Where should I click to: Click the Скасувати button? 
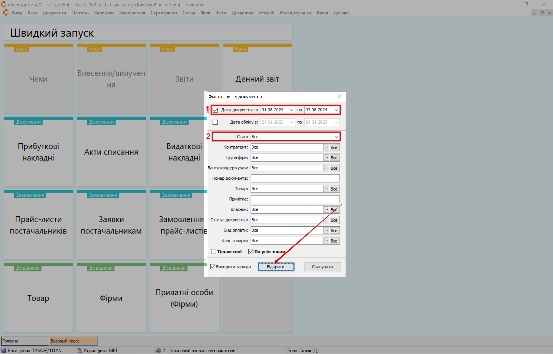click(x=322, y=267)
